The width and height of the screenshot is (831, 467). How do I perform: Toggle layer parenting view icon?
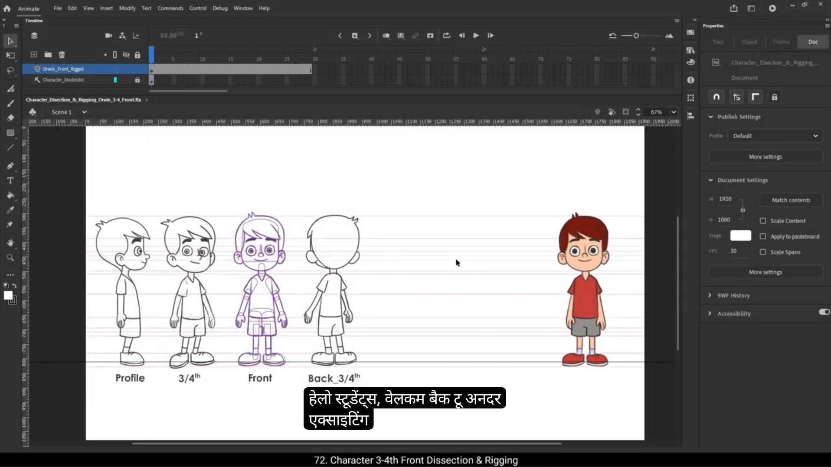pos(122,36)
